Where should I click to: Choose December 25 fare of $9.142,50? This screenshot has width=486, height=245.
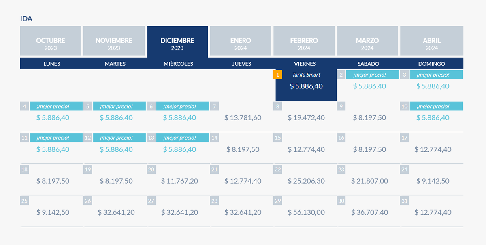[53, 212]
